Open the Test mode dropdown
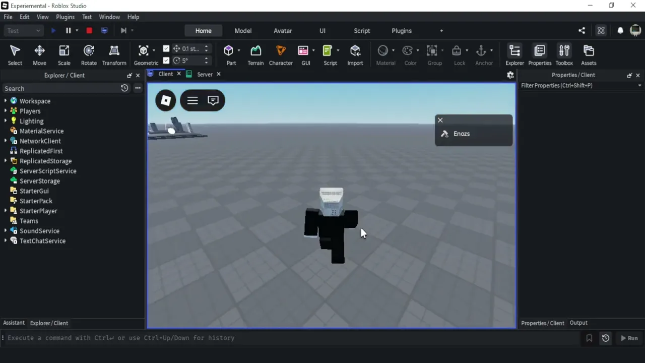 click(23, 31)
